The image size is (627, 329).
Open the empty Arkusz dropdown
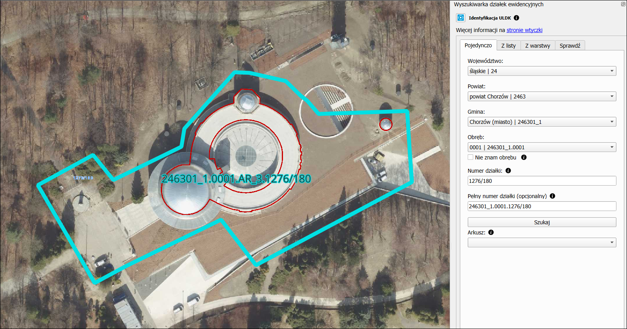tap(542, 243)
